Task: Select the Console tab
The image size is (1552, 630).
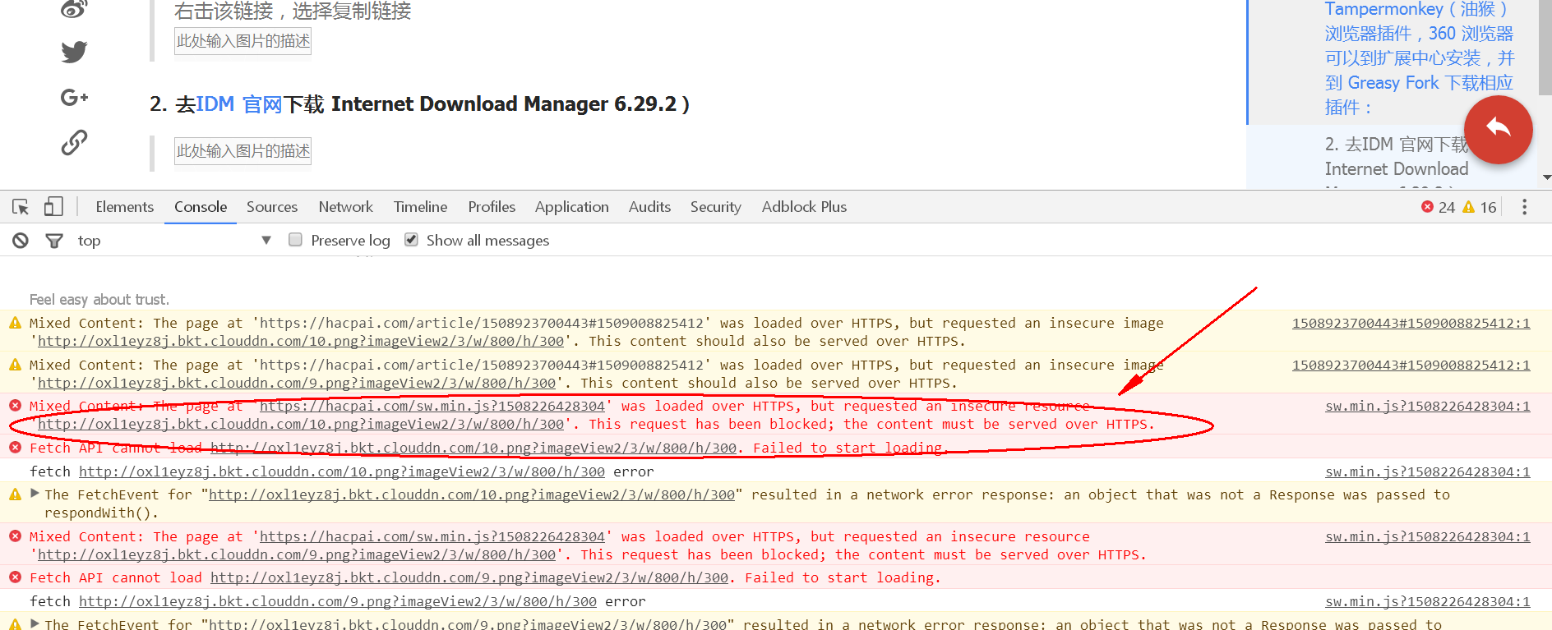Action: pos(201,207)
